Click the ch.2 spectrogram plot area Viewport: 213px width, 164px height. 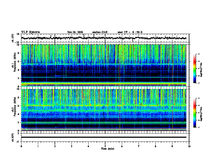[104, 110]
